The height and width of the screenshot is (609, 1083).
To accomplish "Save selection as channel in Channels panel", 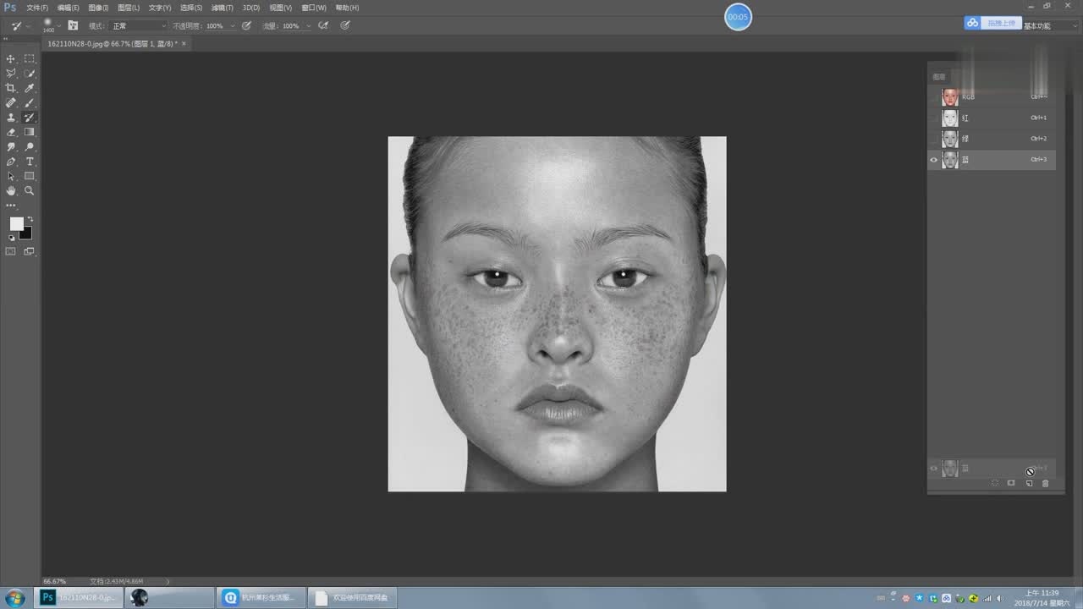I will pyautogui.click(x=1011, y=483).
